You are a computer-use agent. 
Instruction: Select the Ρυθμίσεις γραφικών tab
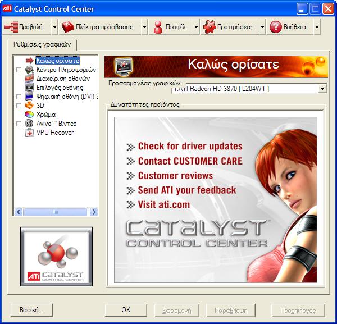[x=42, y=44]
